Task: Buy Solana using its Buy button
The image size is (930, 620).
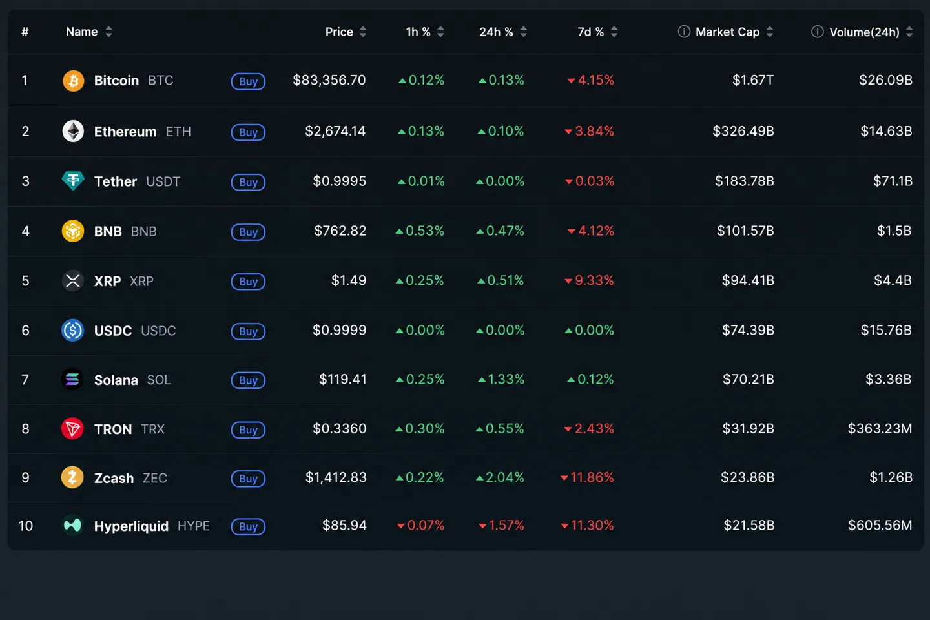Action: pyautogui.click(x=249, y=380)
